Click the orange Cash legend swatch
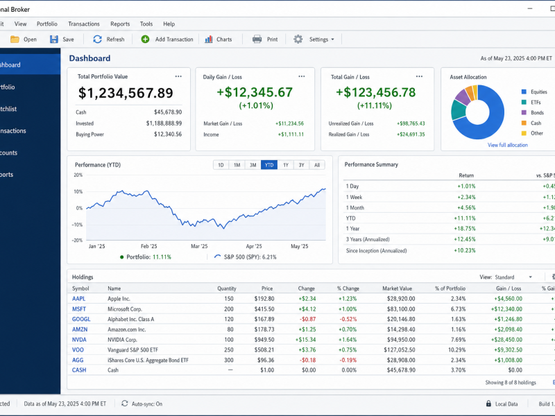The image size is (555, 416). tap(524, 123)
